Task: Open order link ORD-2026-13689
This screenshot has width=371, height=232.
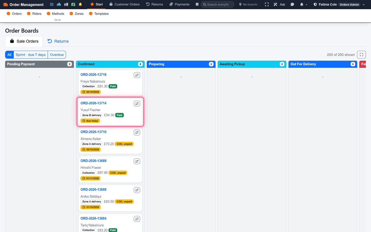Action: [93, 161]
